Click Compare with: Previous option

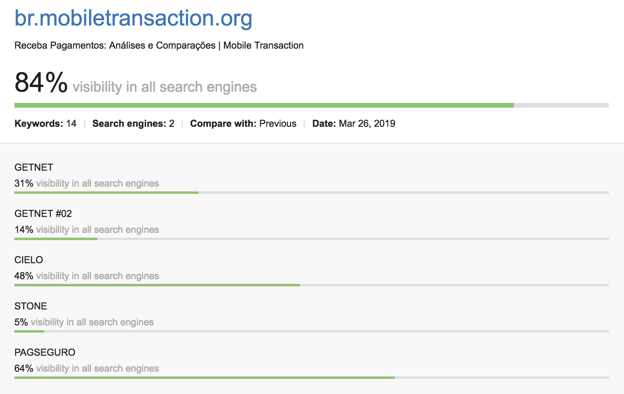[x=243, y=124]
